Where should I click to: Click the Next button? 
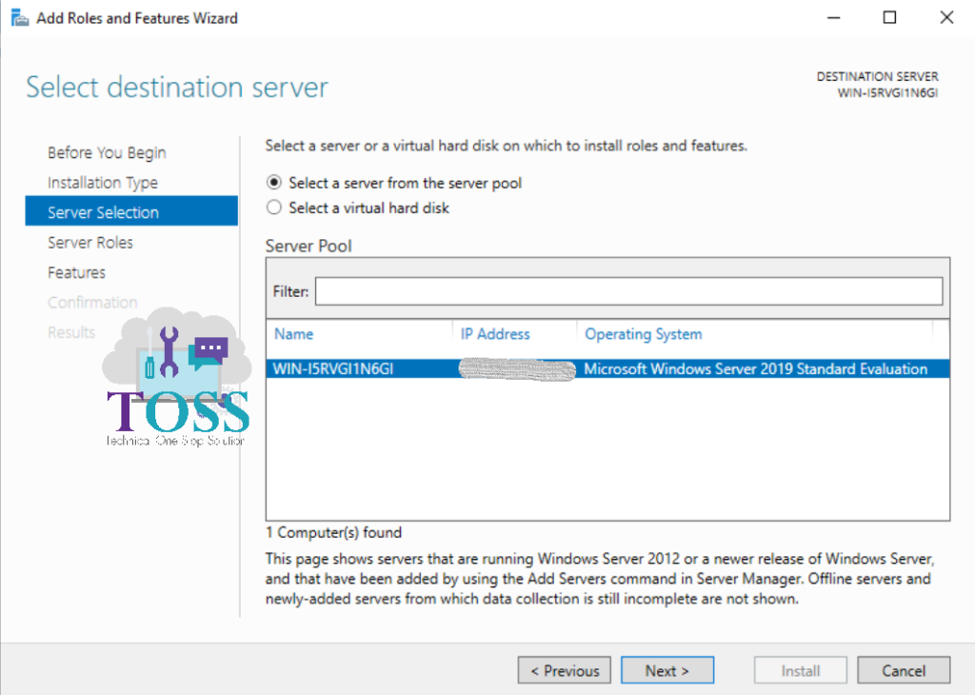click(667, 669)
